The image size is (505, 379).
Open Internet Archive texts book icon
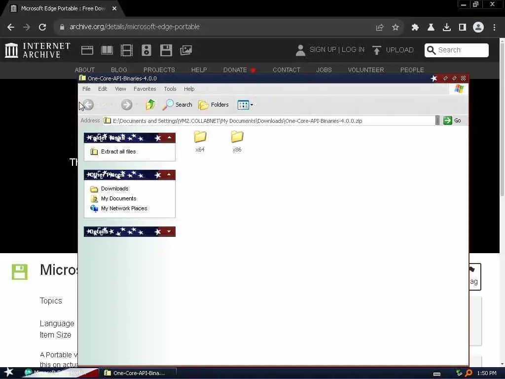pyautogui.click(x=107, y=50)
